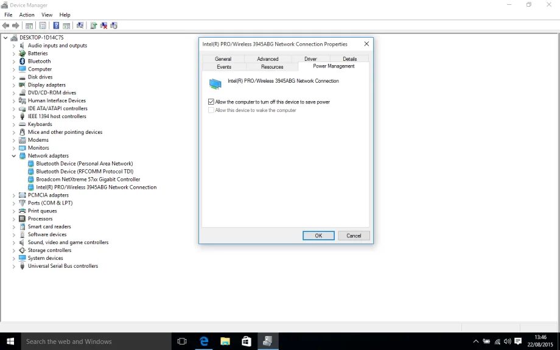The height and width of the screenshot is (350, 560).
Task: Click the Forward arrow in the toolbar
Action: tap(16, 26)
